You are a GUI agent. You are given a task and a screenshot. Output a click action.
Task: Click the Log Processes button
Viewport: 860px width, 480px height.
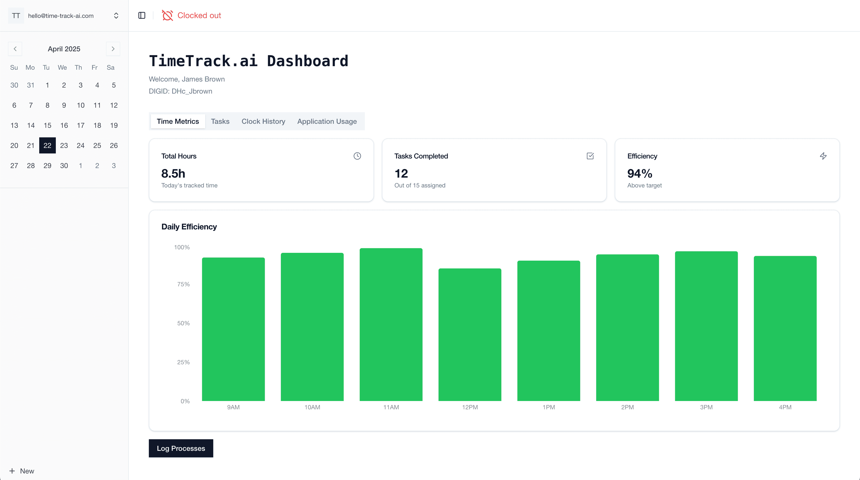[181, 448]
